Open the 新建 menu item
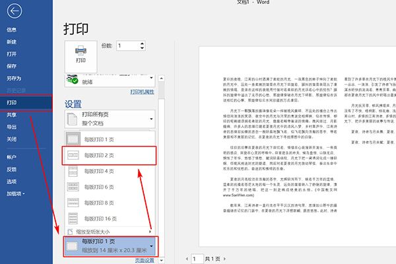The width and height of the screenshot is (396, 264). coord(12,42)
